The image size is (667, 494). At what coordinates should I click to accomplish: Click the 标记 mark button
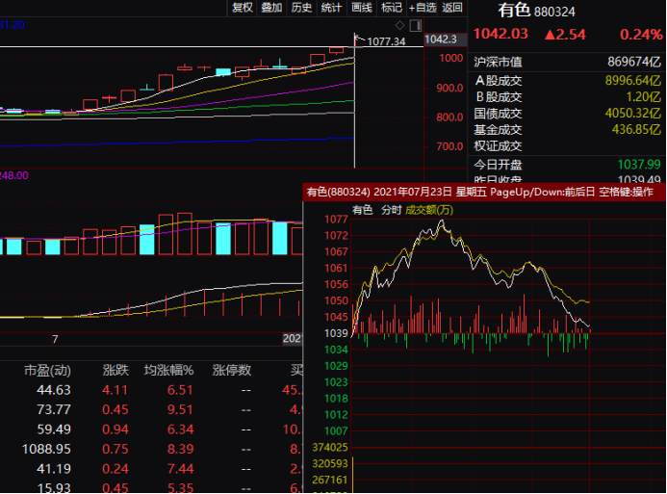tap(391, 8)
